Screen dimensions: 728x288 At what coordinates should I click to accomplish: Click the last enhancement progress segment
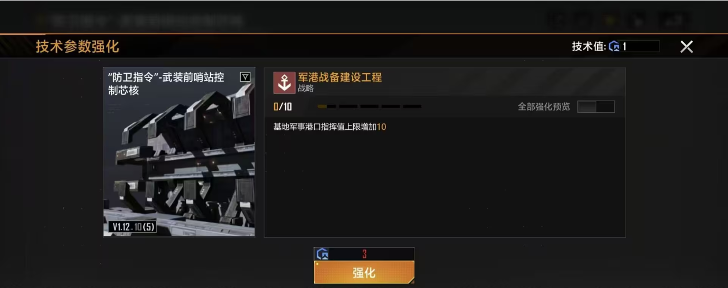(412, 107)
